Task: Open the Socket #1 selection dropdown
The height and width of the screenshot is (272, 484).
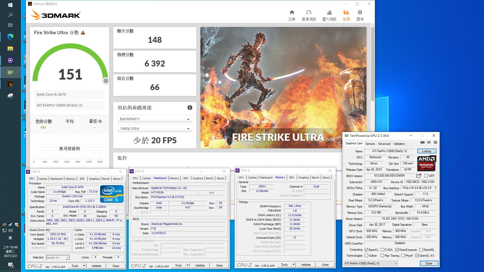Action: [x=58, y=257]
